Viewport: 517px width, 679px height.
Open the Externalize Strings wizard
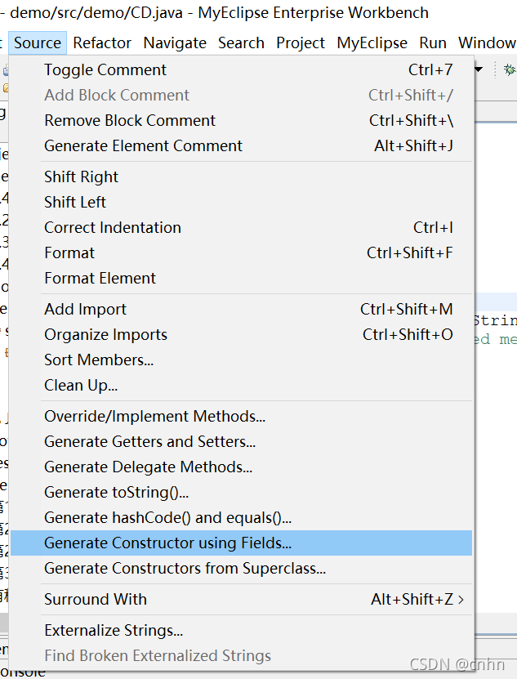(114, 630)
